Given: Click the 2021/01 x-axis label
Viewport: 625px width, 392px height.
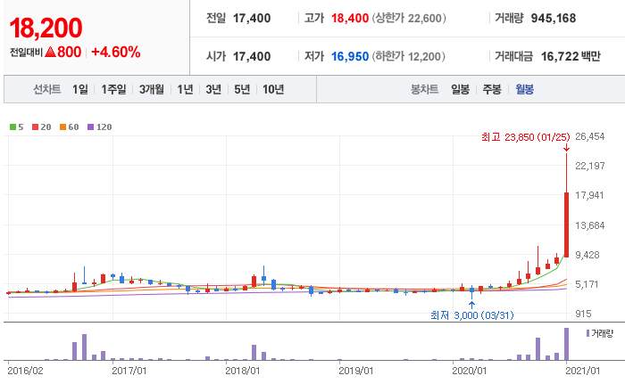Looking at the screenshot, I should click(582, 371).
